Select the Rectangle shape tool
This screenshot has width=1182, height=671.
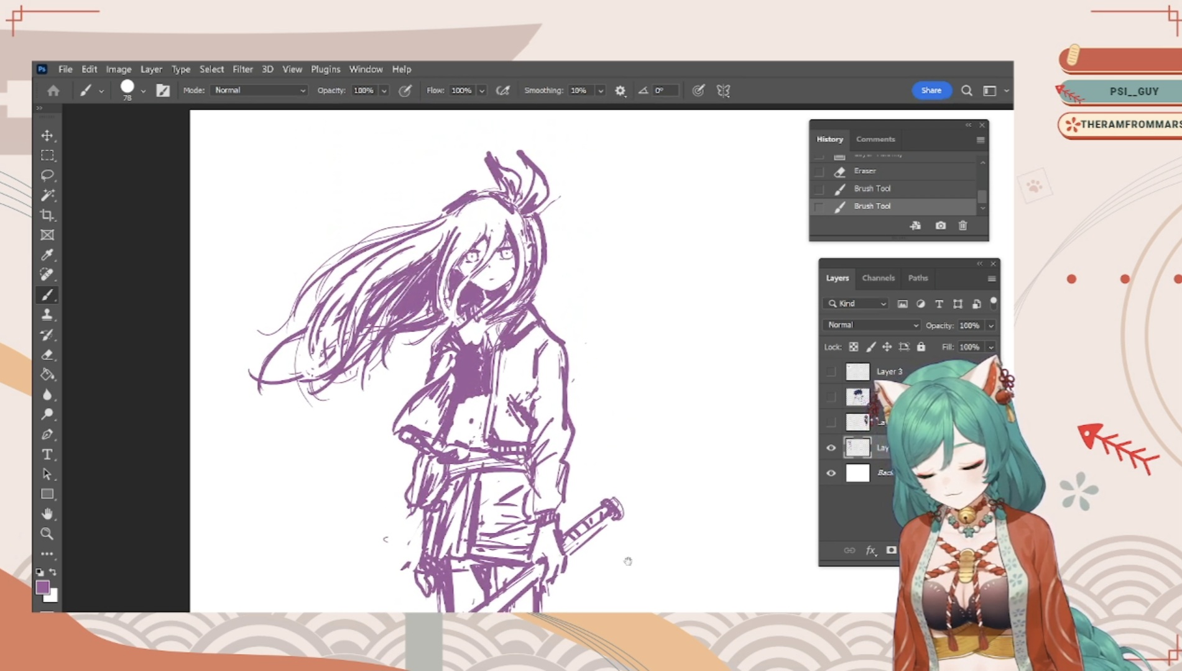[47, 494]
